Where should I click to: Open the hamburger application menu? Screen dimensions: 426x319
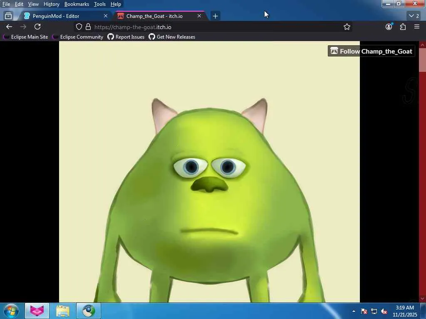(x=417, y=27)
